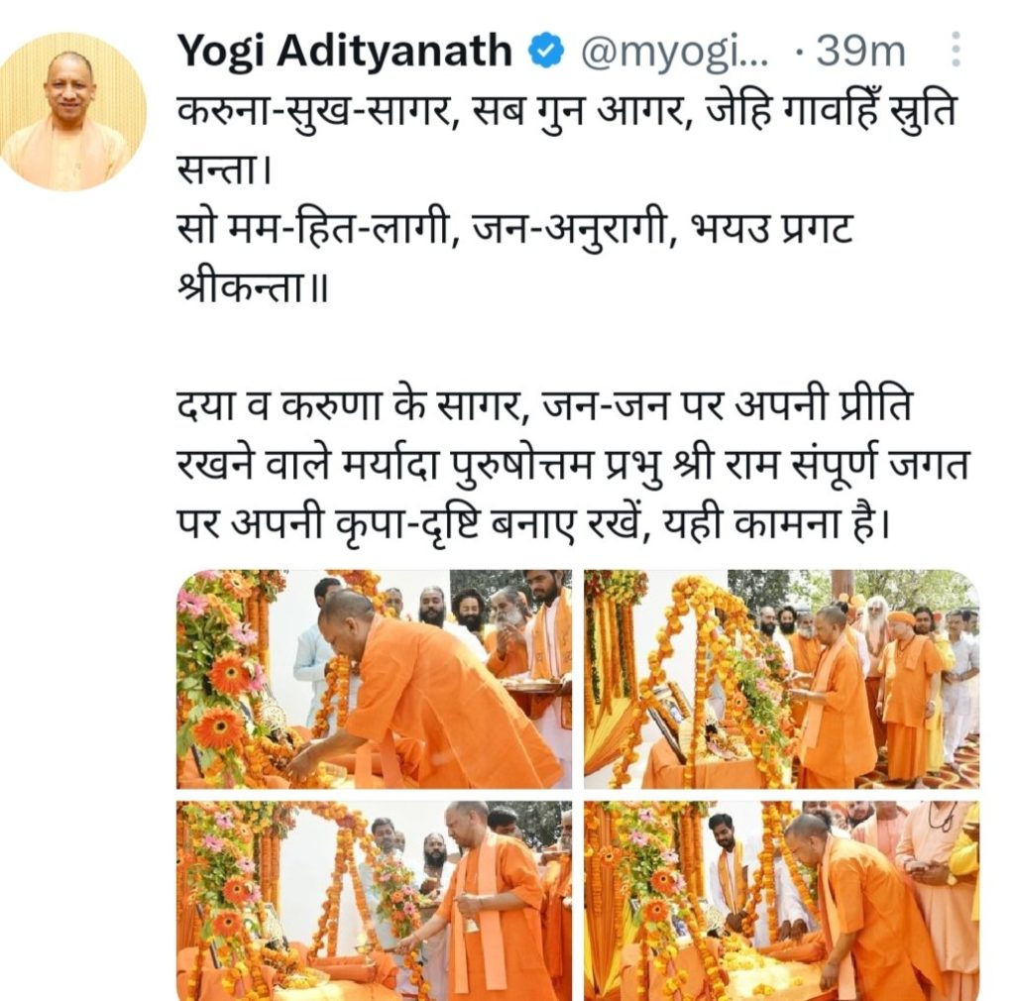This screenshot has height=1001, width=1015.
Task: Click the word श्रीकन्ता॥ ending the verse
Action: (253, 288)
